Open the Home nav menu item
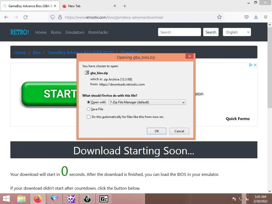This screenshot has width=272, height=204. pyautogui.click(x=41, y=32)
